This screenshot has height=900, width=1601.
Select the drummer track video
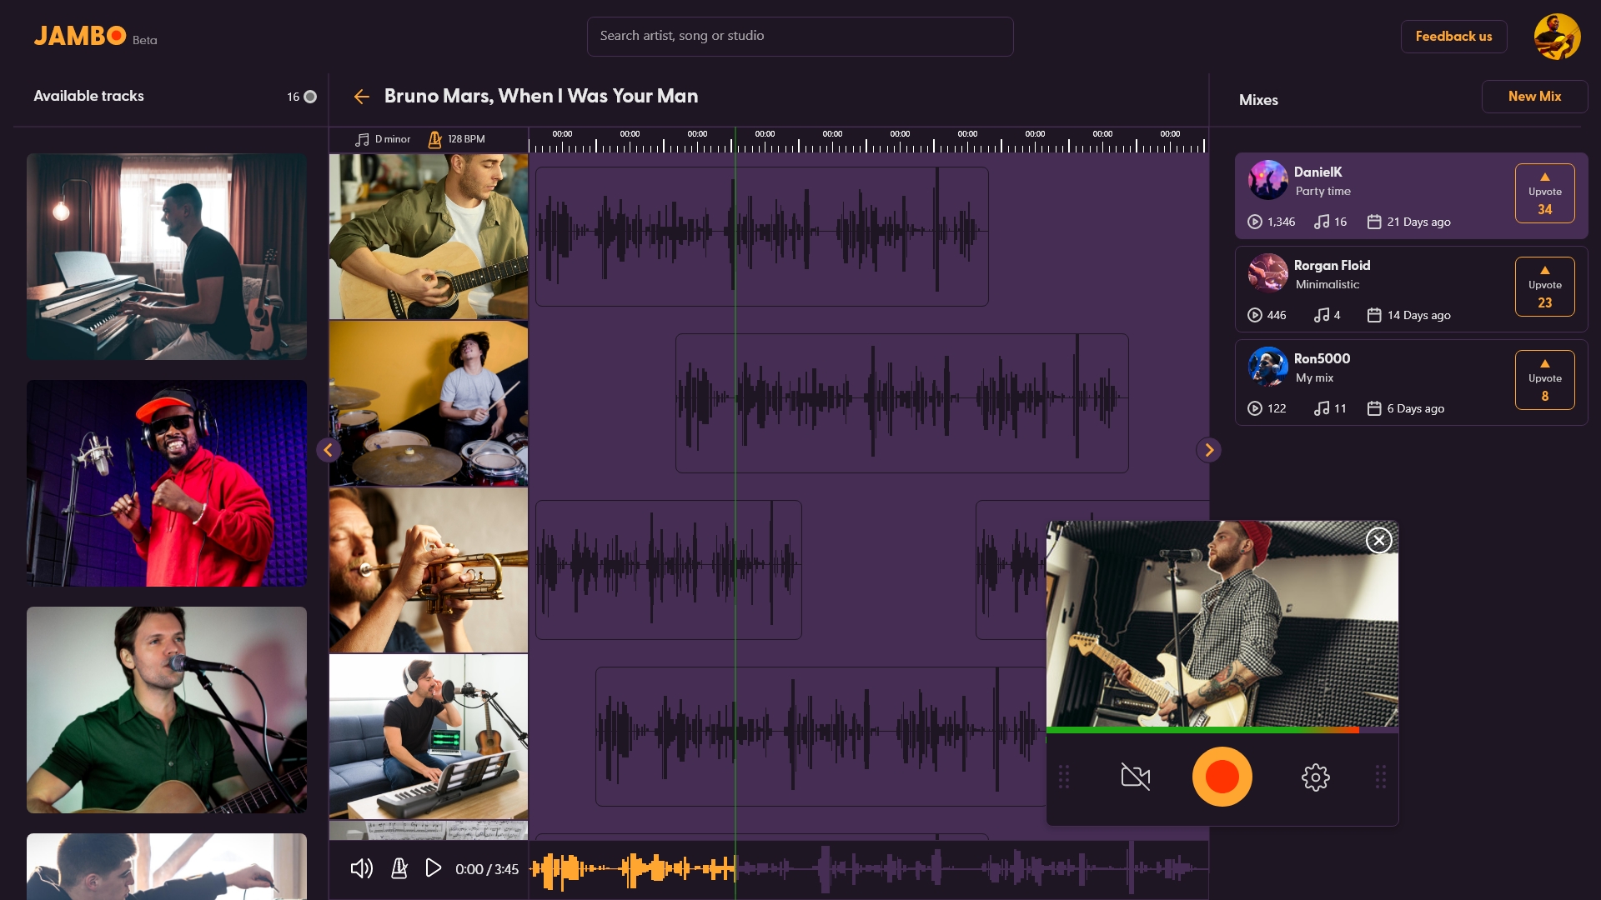(429, 403)
